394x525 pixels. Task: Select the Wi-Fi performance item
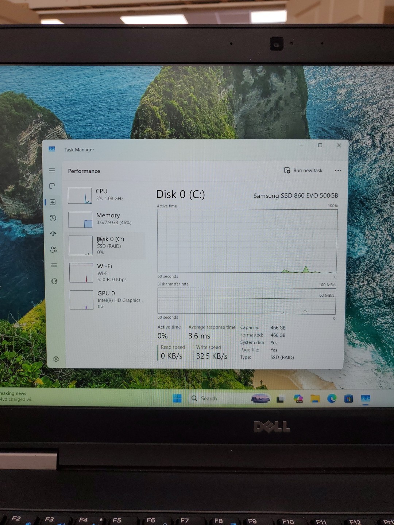coord(106,273)
